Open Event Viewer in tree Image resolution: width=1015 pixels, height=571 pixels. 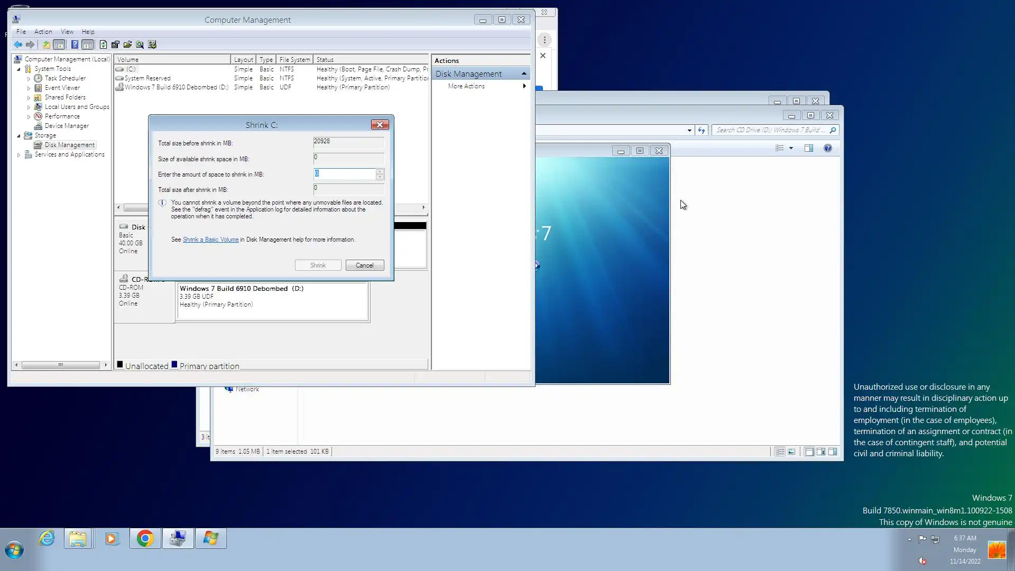62,88
